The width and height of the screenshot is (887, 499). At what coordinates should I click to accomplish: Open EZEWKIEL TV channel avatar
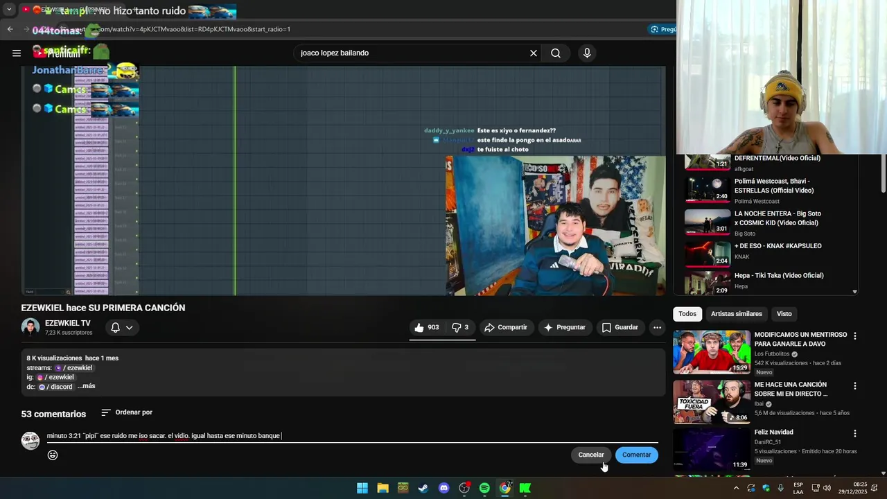(x=30, y=327)
